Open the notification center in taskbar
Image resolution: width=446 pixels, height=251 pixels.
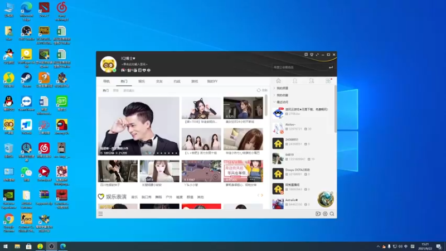click(x=439, y=247)
